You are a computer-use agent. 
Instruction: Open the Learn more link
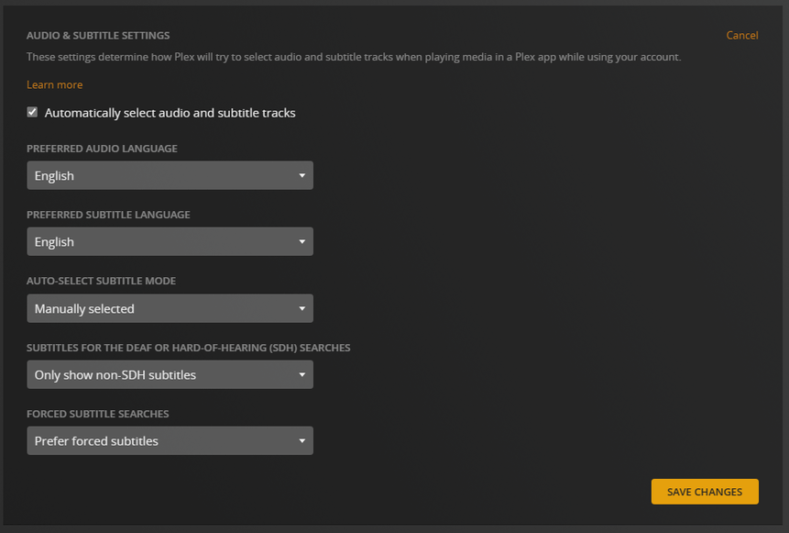(x=54, y=84)
